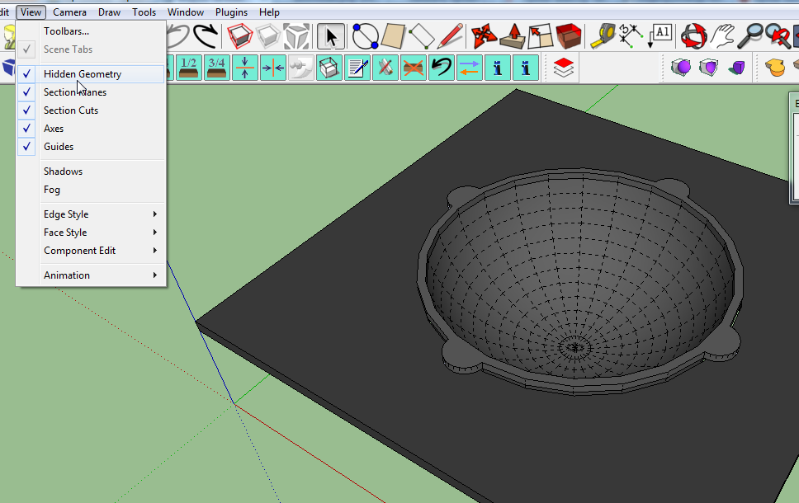
Task: Select the arrow Select tool
Action: 331,37
